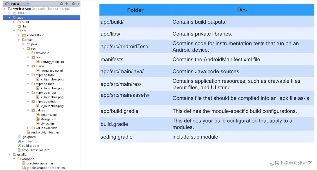Viewport: 317px width, 171px height.
Task: Click the scroll-from-source target icon
Action: click(61, 4)
